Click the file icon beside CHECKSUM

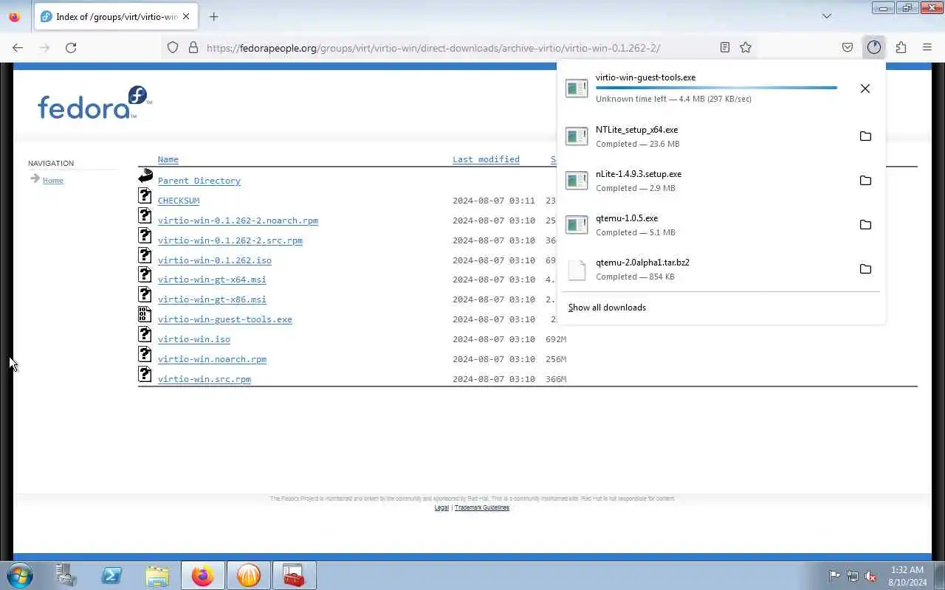[x=145, y=195]
